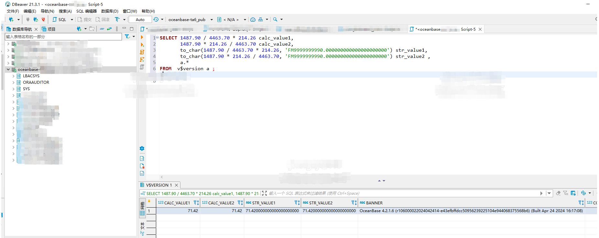599x238 pixels.
Task: Open the search icon dropdown arrow
Action: tap(281, 19)
